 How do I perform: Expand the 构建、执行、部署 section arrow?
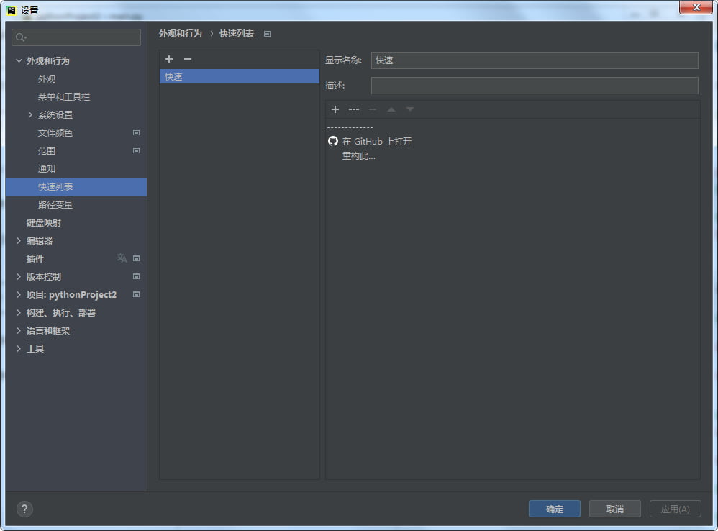19,312
